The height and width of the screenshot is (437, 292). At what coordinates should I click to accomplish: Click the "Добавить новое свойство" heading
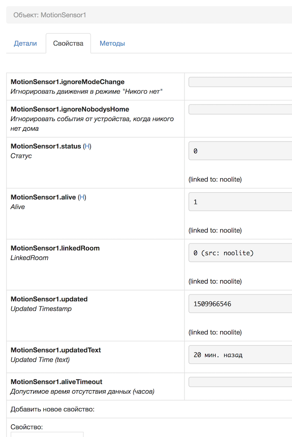(52, 409)
